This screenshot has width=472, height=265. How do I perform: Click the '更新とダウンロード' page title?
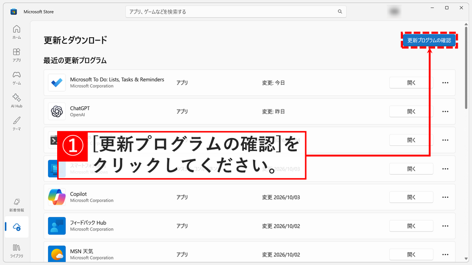pyautogui.click(x=75, y=40)
